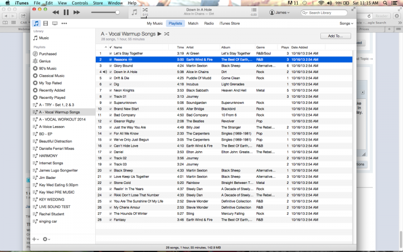Open Spotlight search in menu bar
The height and width of the screenshot is (252, 403).
click(x=385, y=3)
